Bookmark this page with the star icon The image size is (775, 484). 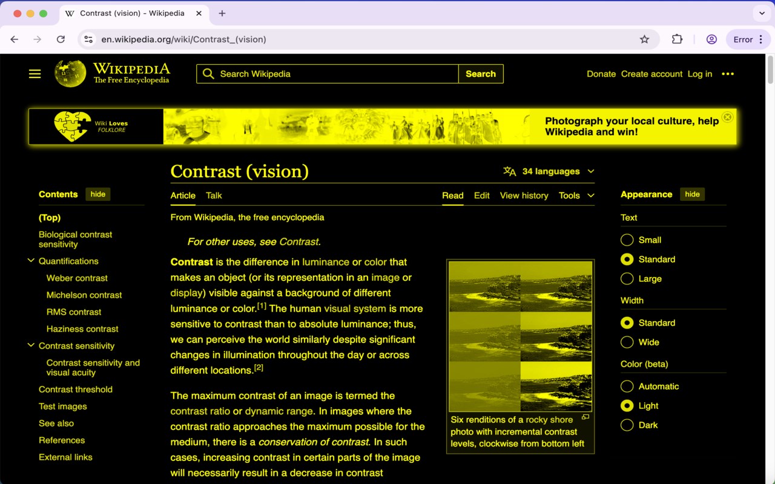(x=644, y=39)
